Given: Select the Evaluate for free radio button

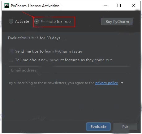Looking at the screenshot, I should [x=37, y=22].
